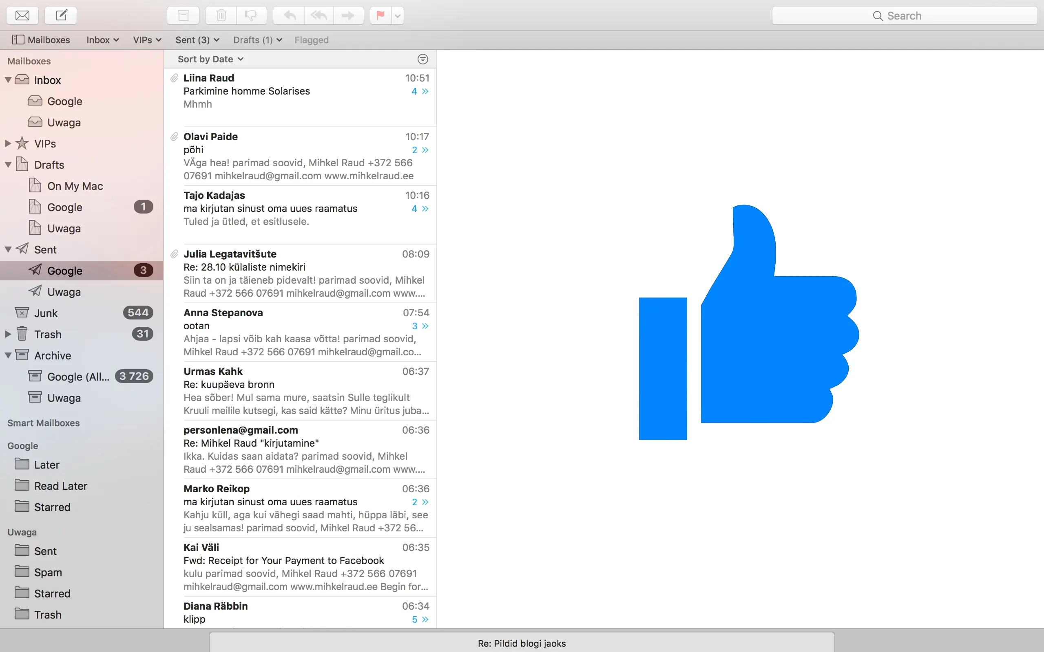Compose a new message with pencil icon
Image resolution: width=1044 pixels, height=652 pixels.
tap(61, 15)
